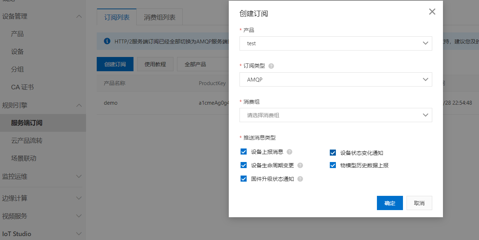Open the 消费组 selection dropdown
479x240 pixels.
pos(336,115)
